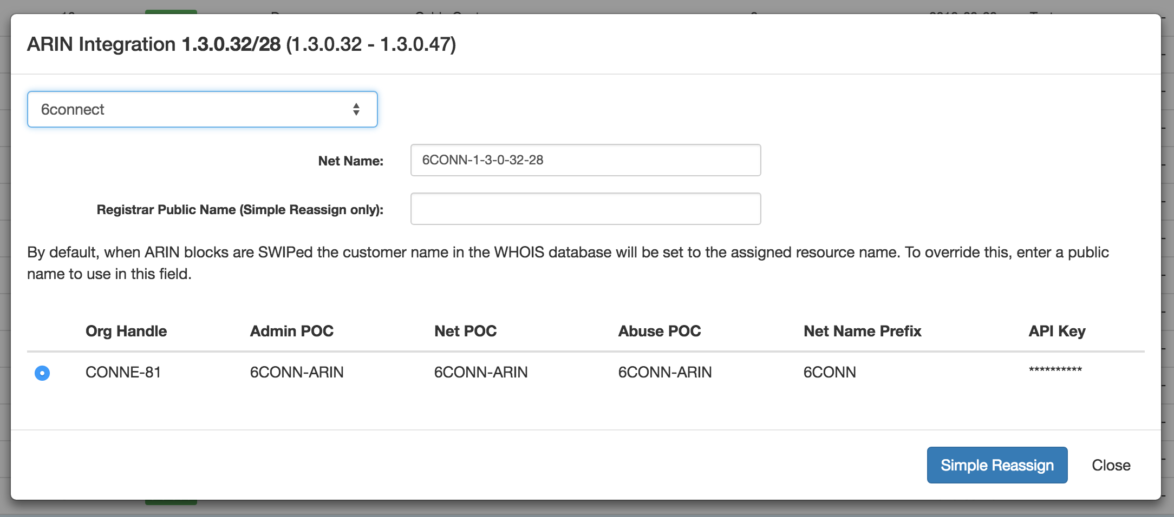Click the Net POC column header
This screenshot has height=517, width=1174.
(466, 331)
